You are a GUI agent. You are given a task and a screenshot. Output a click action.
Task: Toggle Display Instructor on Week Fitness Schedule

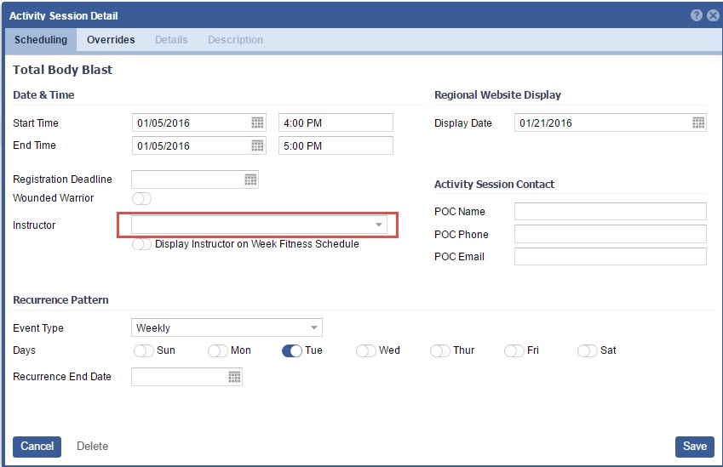141,244
